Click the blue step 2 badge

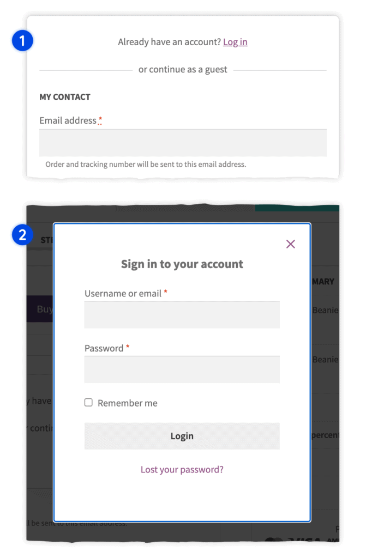tap(22, 235)
